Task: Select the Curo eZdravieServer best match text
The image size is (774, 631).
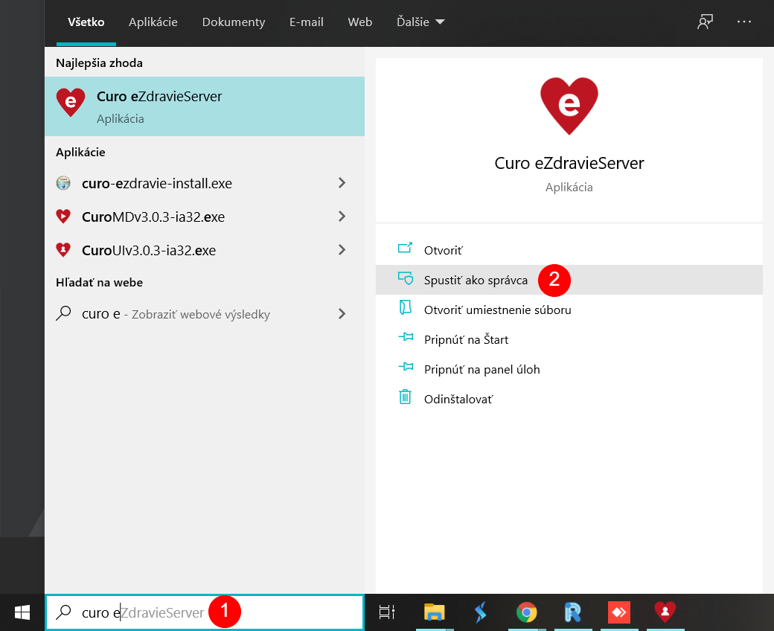Action: [x=159, y=96]
